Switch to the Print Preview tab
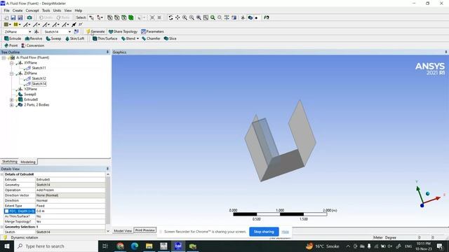The height and width of the screenshot is (252, 449). (145, 230)
